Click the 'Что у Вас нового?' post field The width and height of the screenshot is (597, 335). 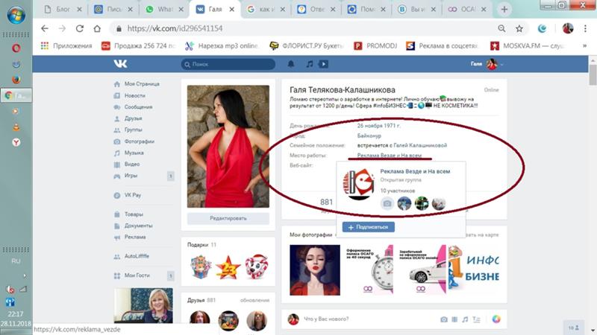pyautogui.click(x=326, y=319)
